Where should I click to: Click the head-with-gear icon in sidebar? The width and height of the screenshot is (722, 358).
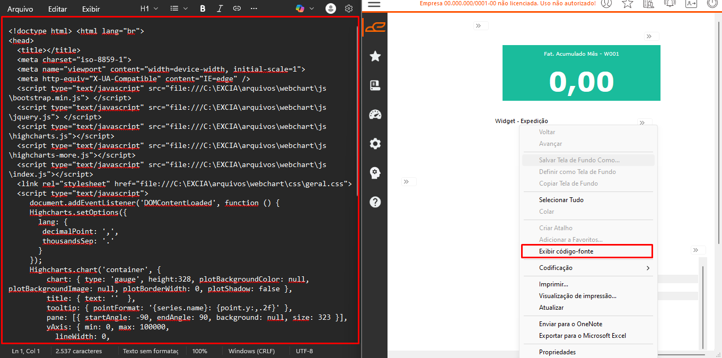pyautogui.click(x=375, y=173)
